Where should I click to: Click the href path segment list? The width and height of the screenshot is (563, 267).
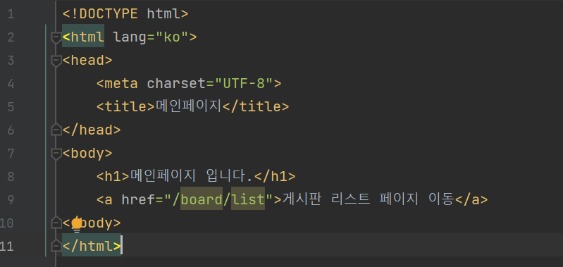(248, 199)
